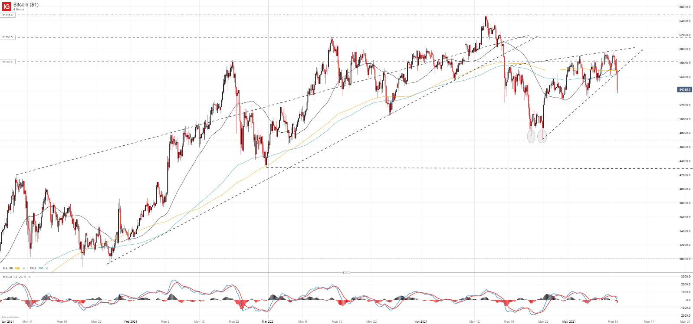Click the Mon 19 date label
The image size is (693, 324).
coord(509,321)
